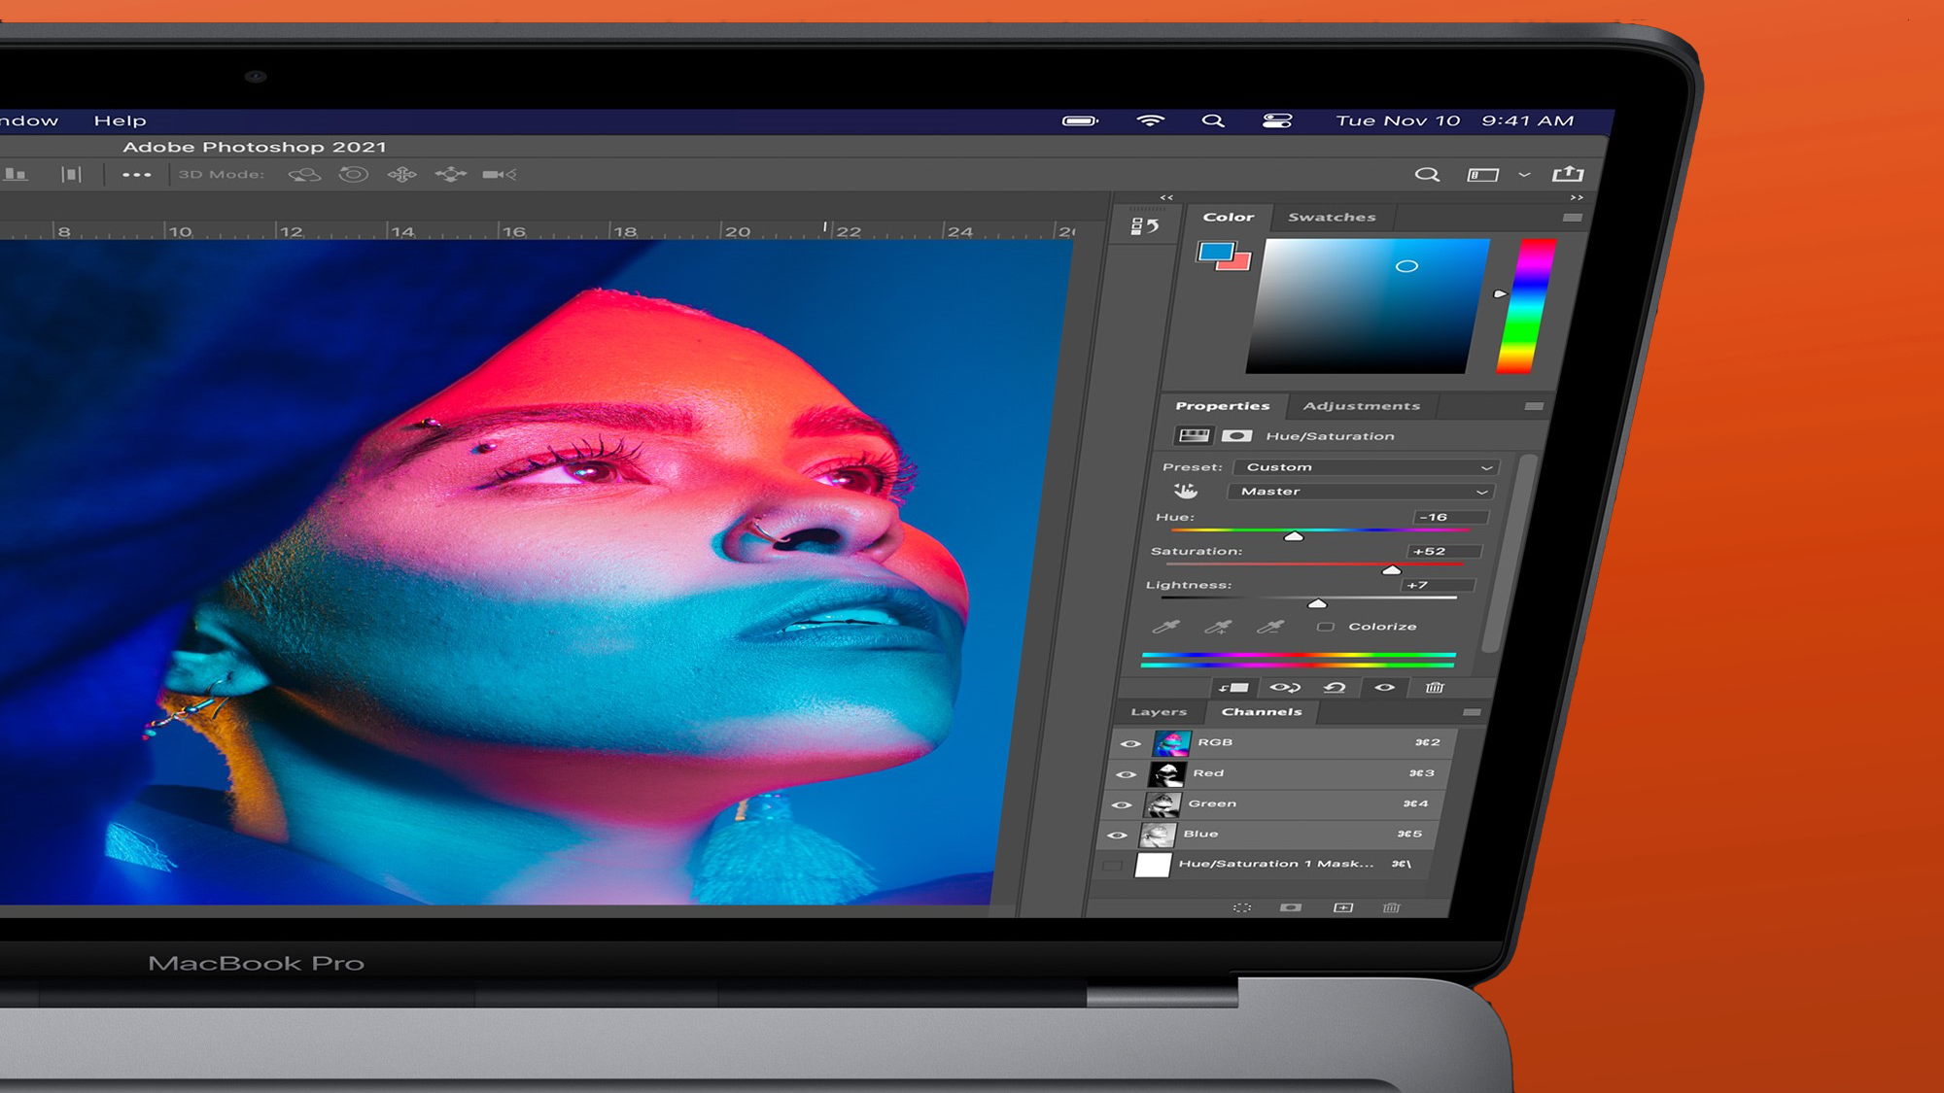Select the plus eyedropper in Hue/Saturation

(1218, 628)
